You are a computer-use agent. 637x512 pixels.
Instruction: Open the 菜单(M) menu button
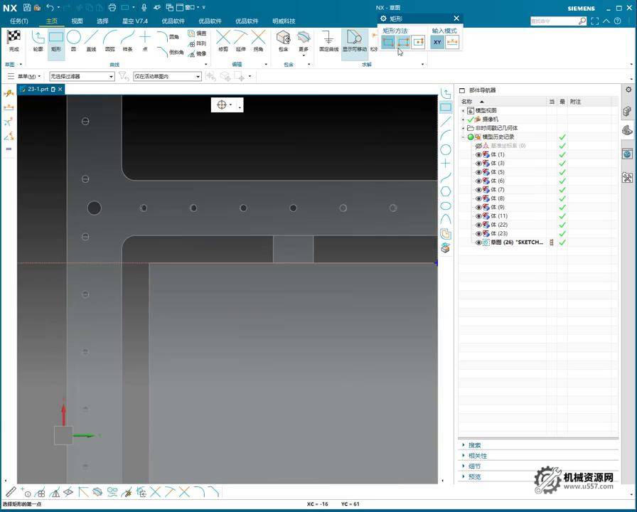coord(28,76)
